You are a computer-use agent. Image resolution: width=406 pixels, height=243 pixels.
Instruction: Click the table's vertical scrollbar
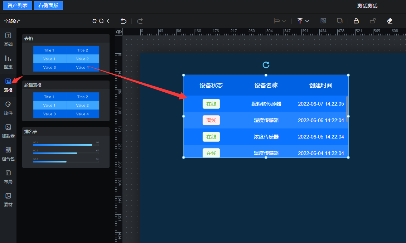coord(347,108)
